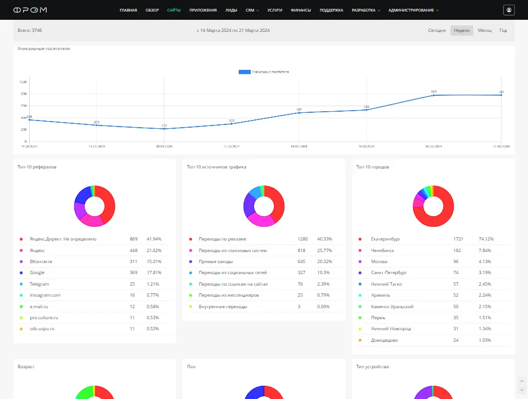This screenshot has width=528, height=399.
Task: Click the referrals donut chart
Action: 95,206
